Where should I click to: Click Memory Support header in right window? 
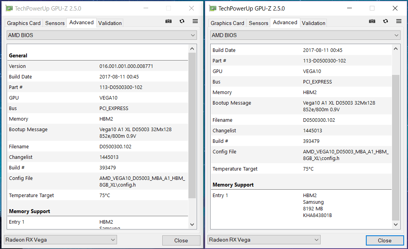233,185
